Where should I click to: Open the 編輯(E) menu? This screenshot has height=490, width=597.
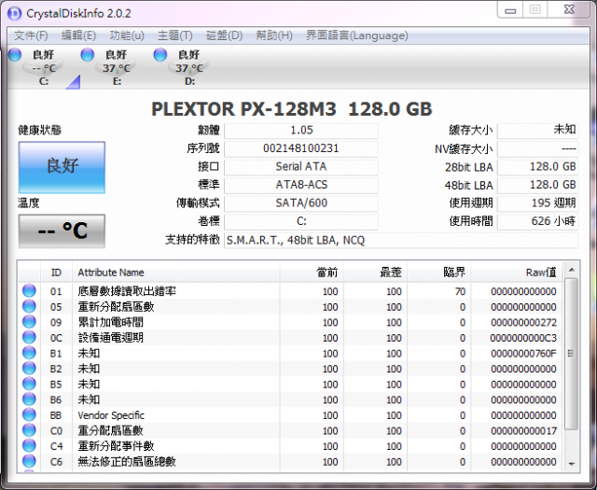point(78,35)
